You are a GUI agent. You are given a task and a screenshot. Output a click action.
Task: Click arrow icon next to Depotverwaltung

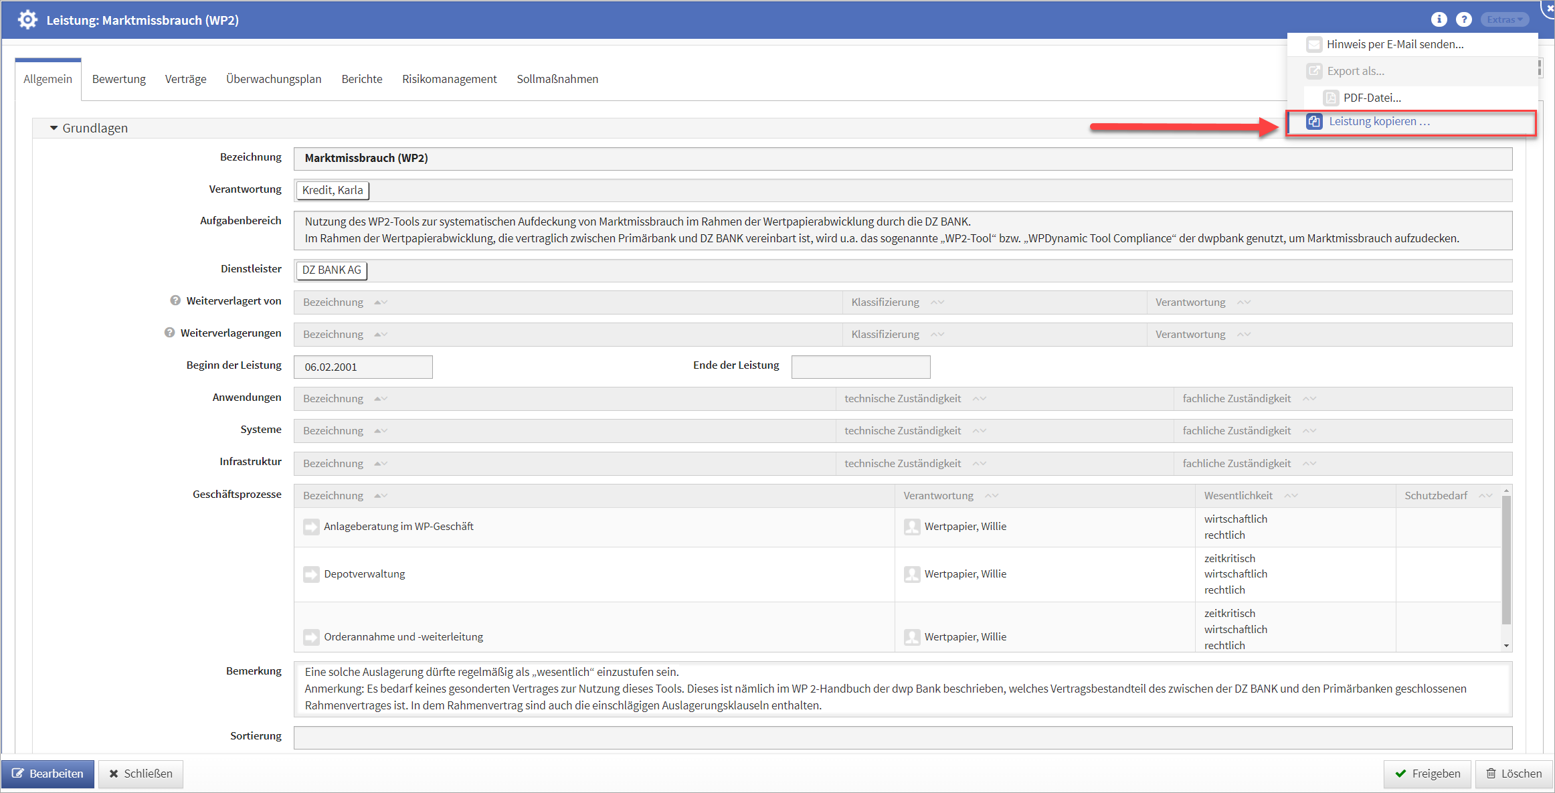tap(311, 574)
